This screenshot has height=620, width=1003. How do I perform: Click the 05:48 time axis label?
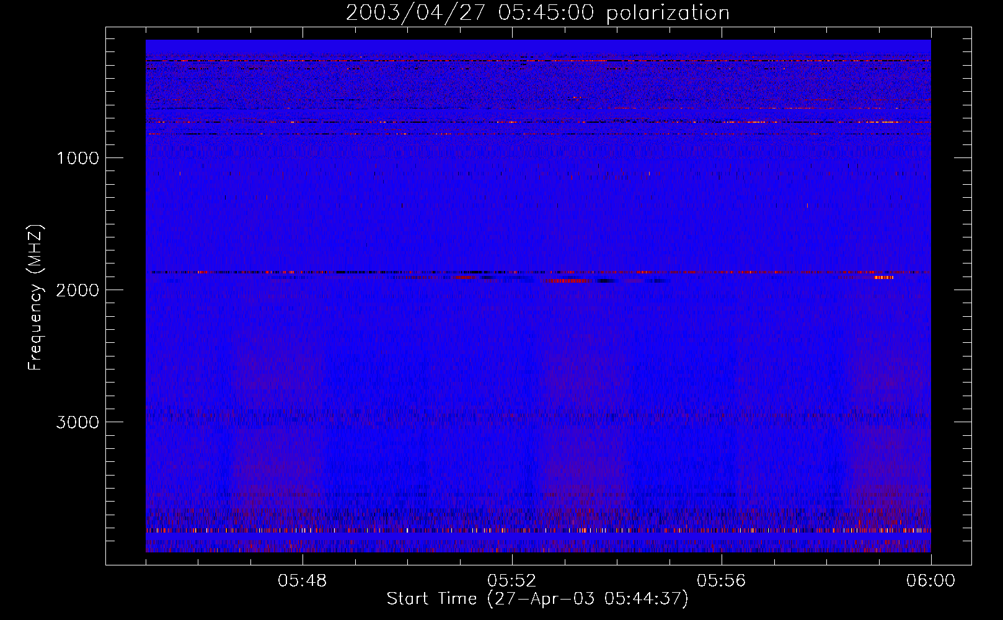click(x=302, y=581)
